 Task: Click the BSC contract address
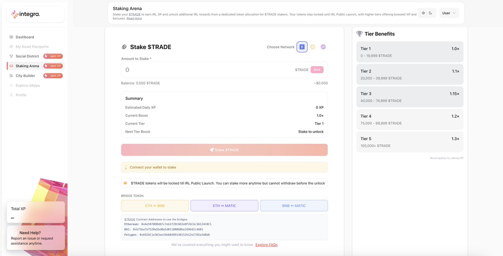168,229
